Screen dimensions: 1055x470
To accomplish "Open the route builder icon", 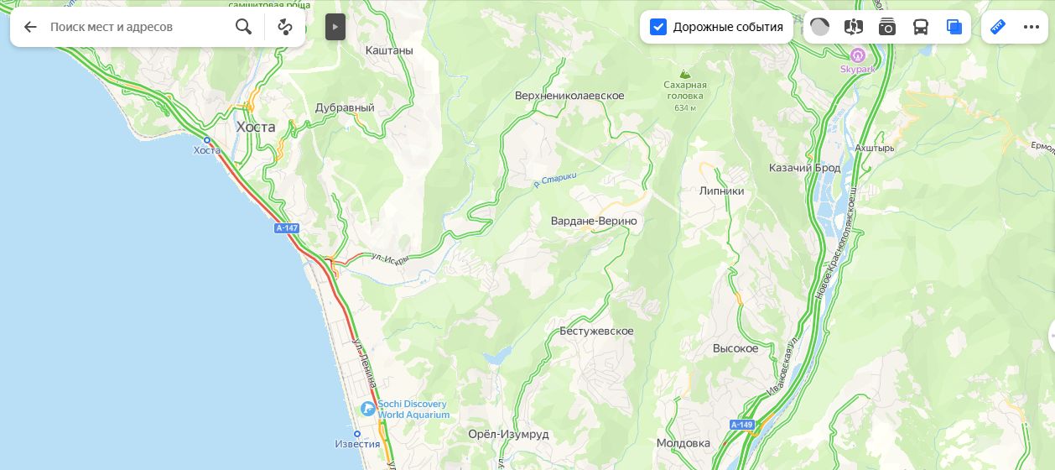I will click(x=285, y=27).
